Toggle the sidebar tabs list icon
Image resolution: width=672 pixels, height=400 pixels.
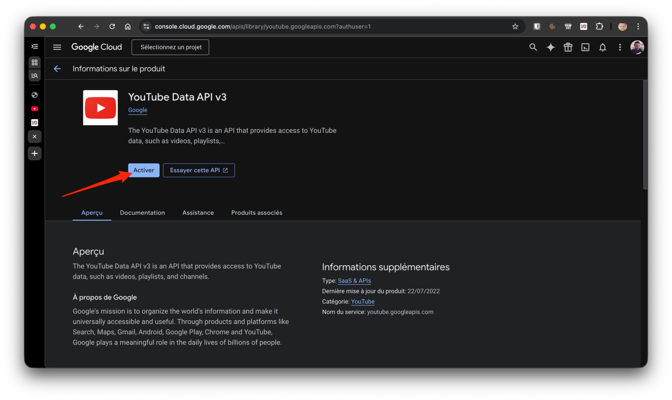[x=35, y=46]
